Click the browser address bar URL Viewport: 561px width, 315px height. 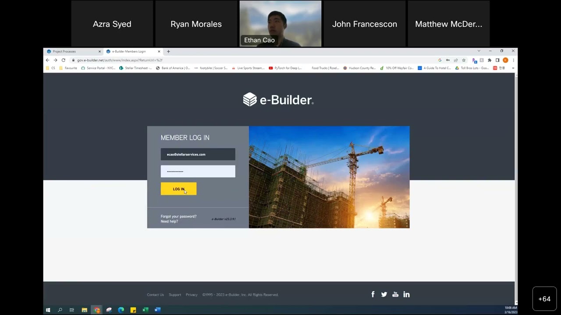[120, 60]
